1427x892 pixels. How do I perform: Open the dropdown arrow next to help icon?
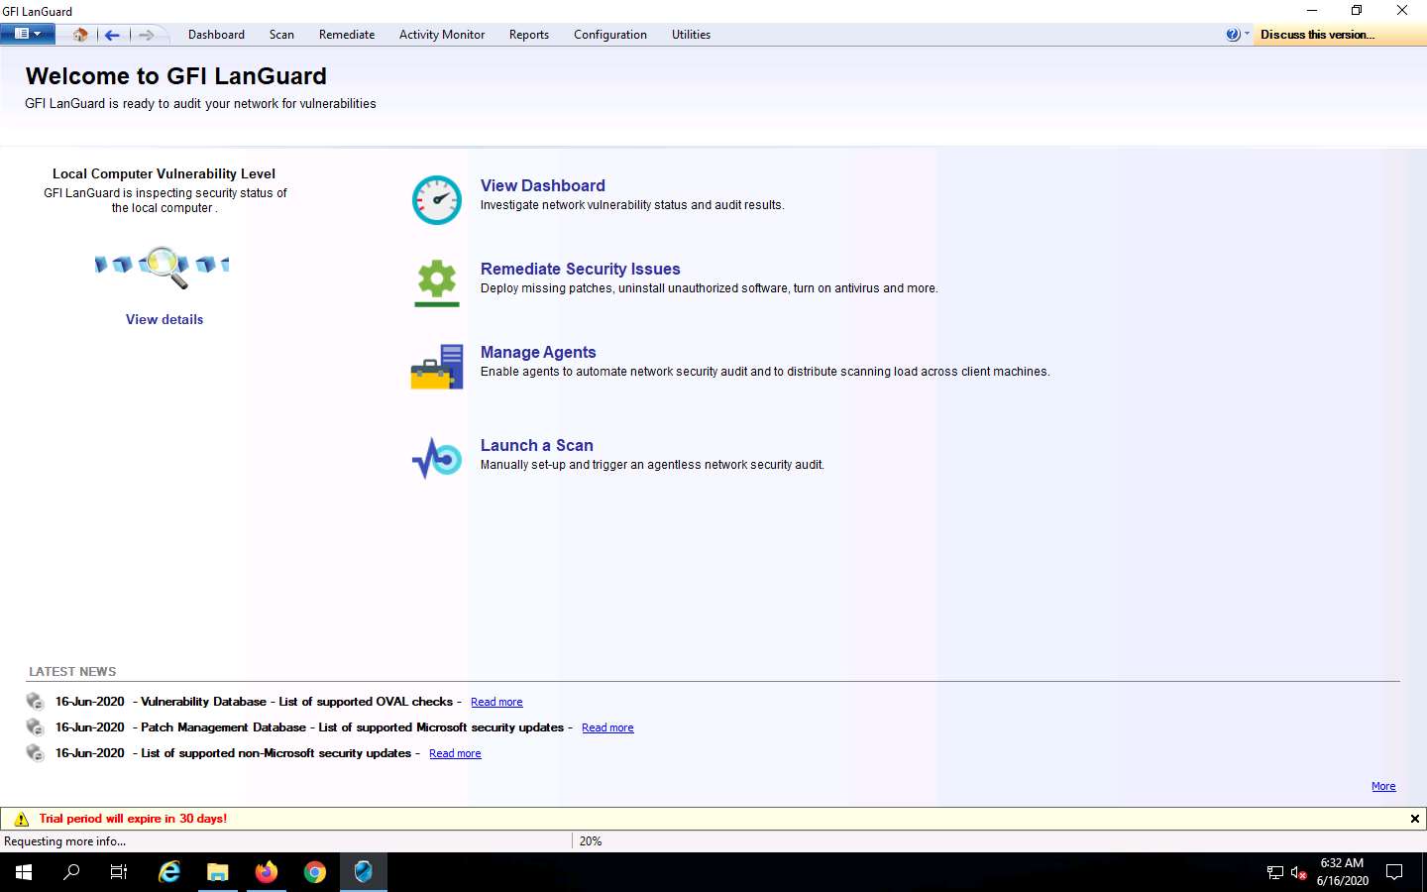coord(1247,34)
